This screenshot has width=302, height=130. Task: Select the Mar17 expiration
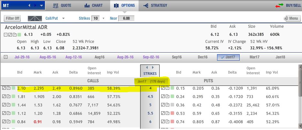(x=255, y=57)
